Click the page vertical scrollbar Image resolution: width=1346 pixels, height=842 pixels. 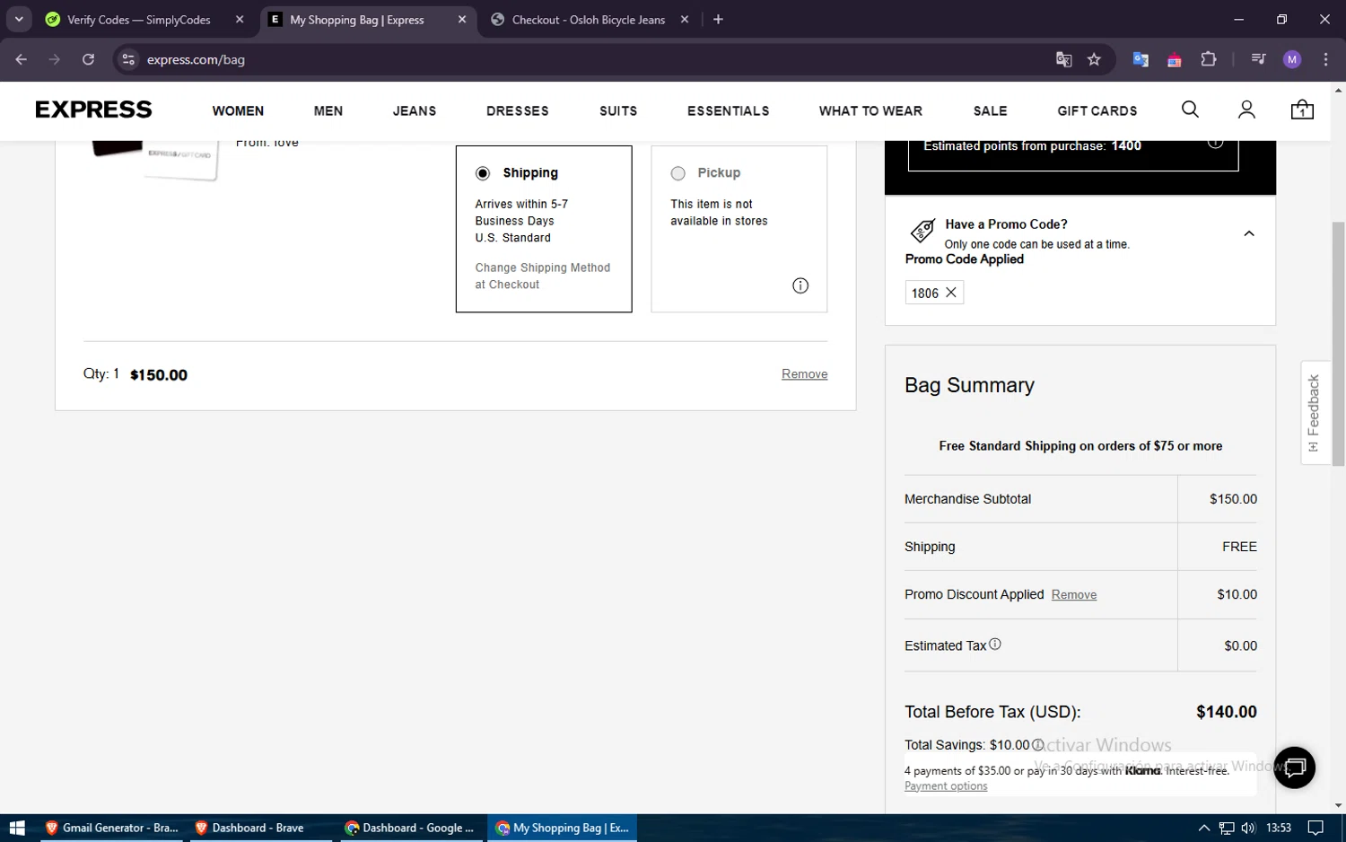pos(1338,343)
